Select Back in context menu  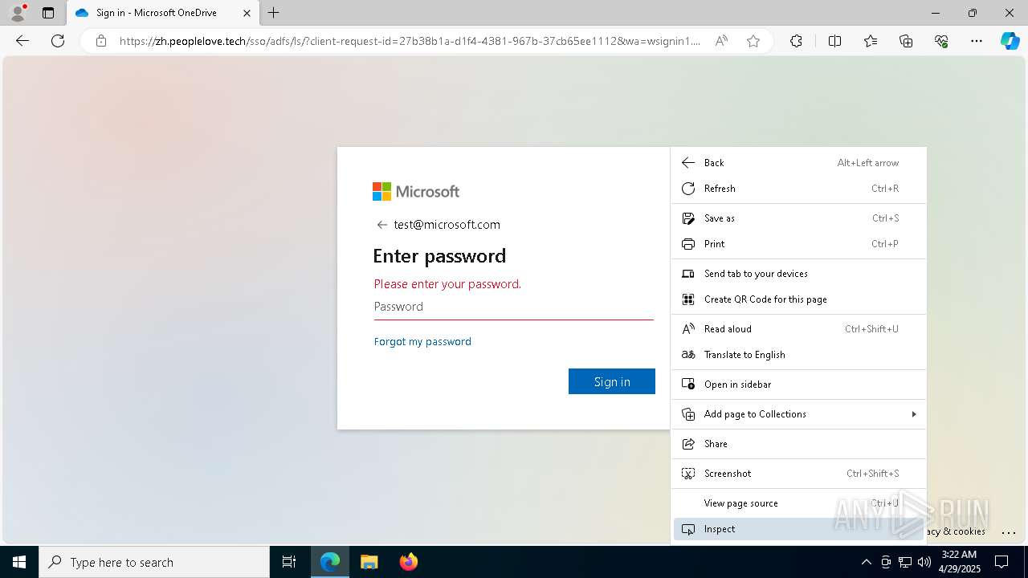point(798,162)
